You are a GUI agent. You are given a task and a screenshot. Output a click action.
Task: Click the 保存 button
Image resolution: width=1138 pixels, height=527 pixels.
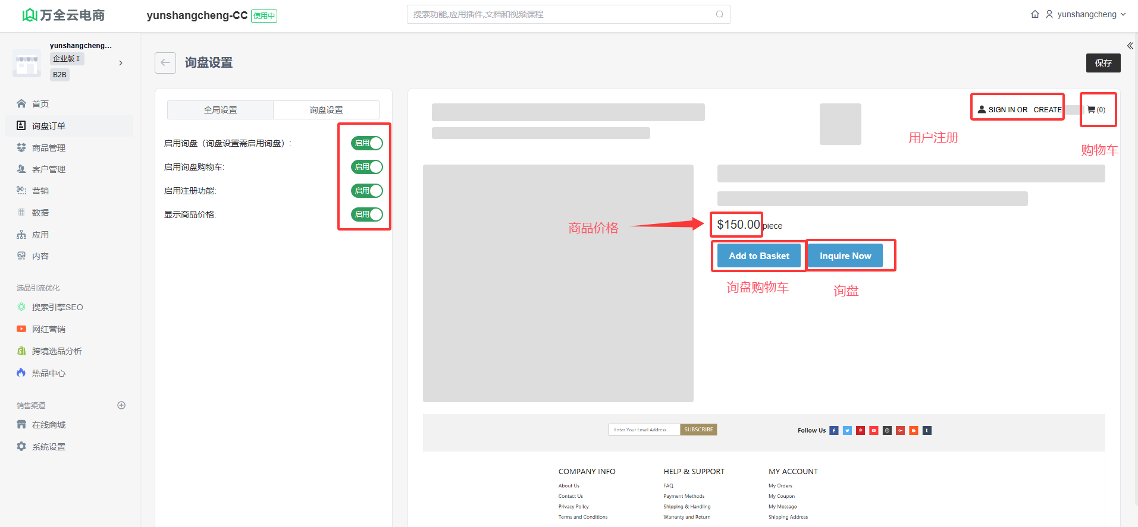pyautogui.click(x=1103, y=63)
